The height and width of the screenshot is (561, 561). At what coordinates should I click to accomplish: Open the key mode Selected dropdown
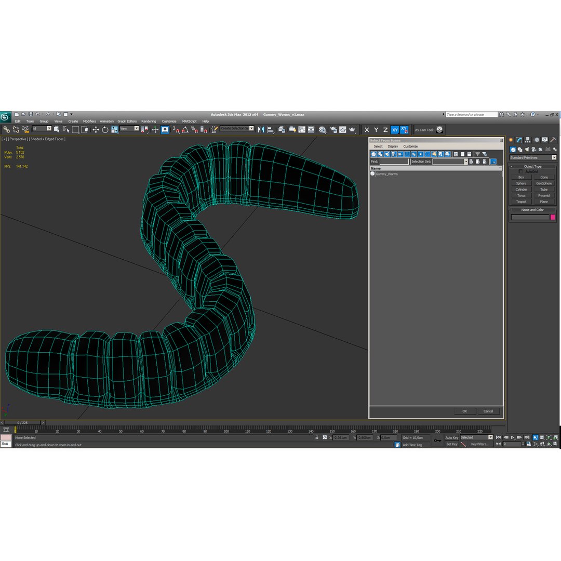[x=476, y=437]
